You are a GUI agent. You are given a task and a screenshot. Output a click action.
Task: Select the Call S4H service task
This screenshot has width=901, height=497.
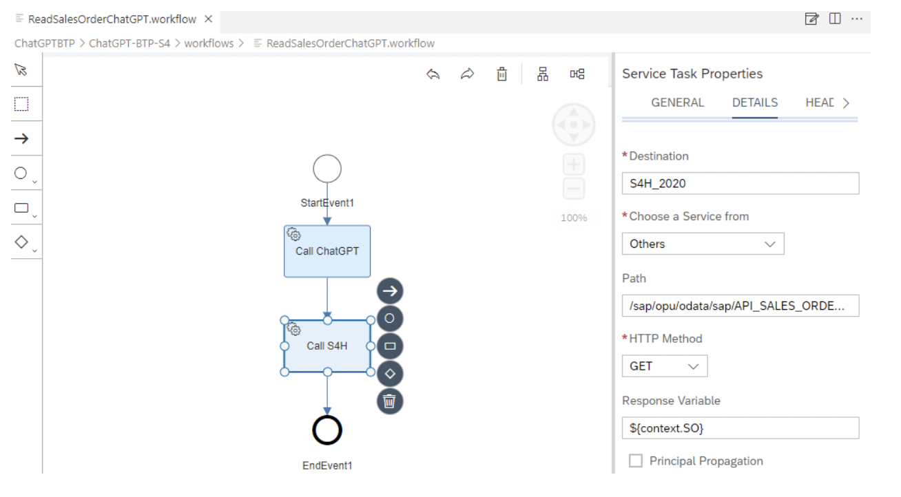coord(327,346)
